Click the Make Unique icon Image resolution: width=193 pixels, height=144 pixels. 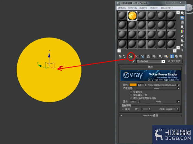(148, 56)
